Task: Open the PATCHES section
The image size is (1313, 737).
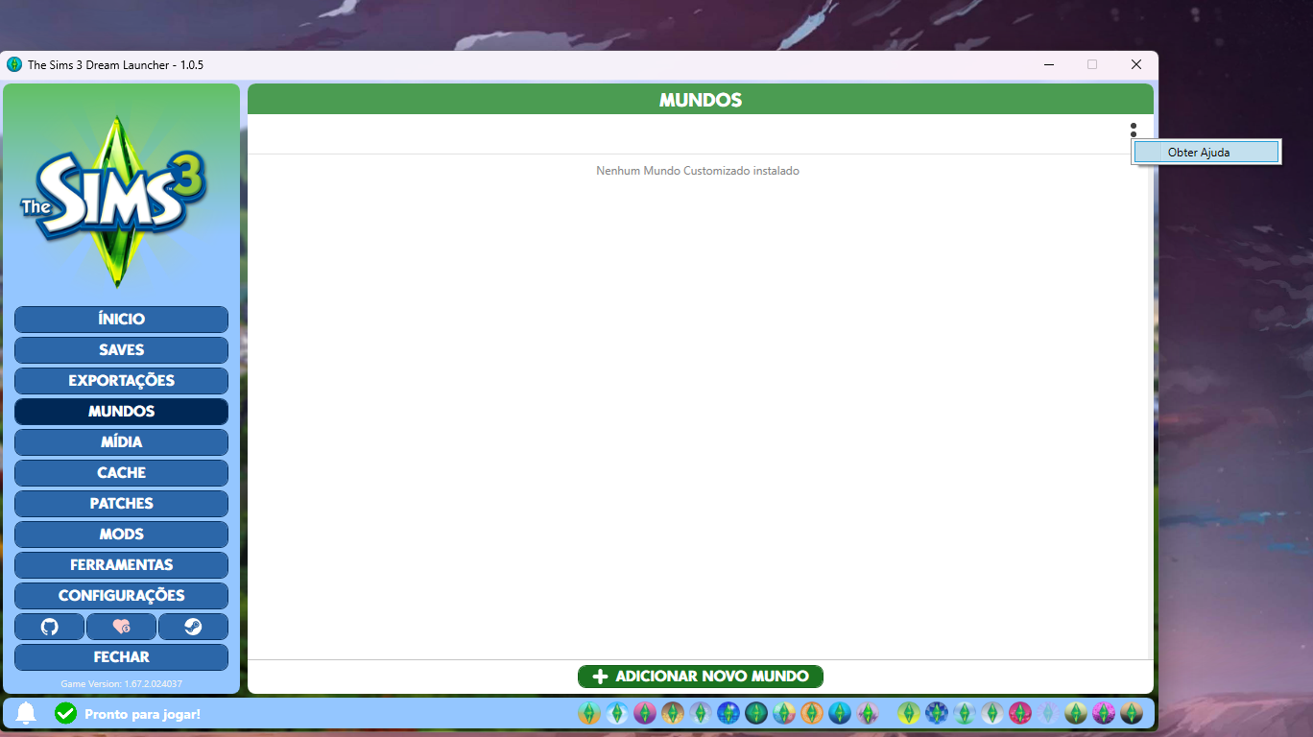Action: pyautogui.click(x=121, y=504)
